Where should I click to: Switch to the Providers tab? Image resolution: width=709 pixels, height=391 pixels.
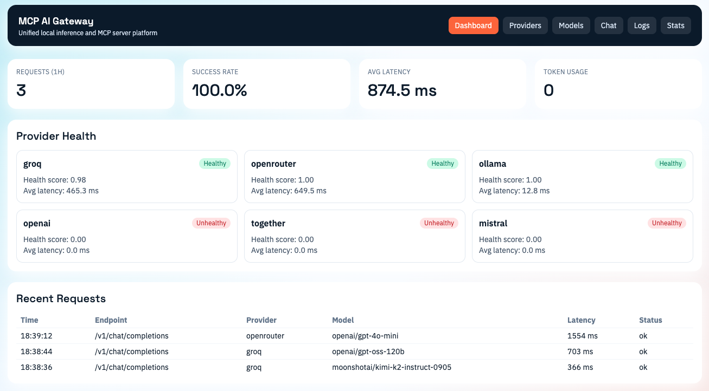tap(525, 25)
